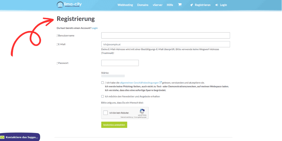The width and height of the screenshot is (282, 141).
Task: Enable the newsletter and Angebote checkbox
Action: (x=103, y=96)
